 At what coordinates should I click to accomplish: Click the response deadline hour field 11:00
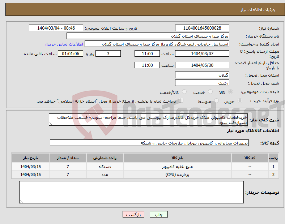click(x=147, y=53)
